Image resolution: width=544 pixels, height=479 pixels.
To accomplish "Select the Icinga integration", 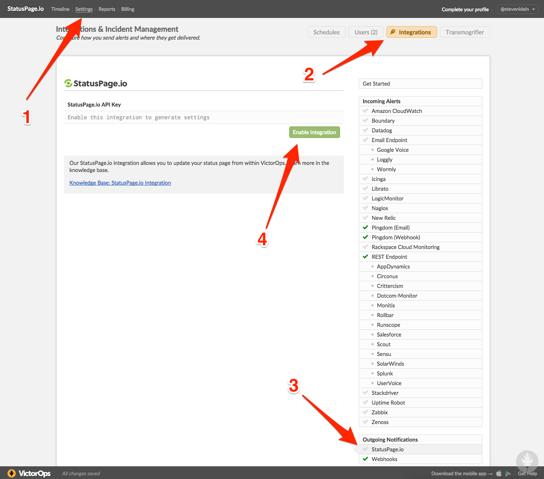I will click(x=420, y=179).
